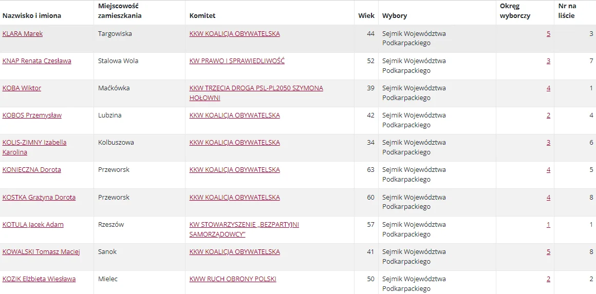Open KKW TRZECIA DROGA PSL-PL2050 committee
This screenshot has height=294, width=596.
click(x=256, y=93)
